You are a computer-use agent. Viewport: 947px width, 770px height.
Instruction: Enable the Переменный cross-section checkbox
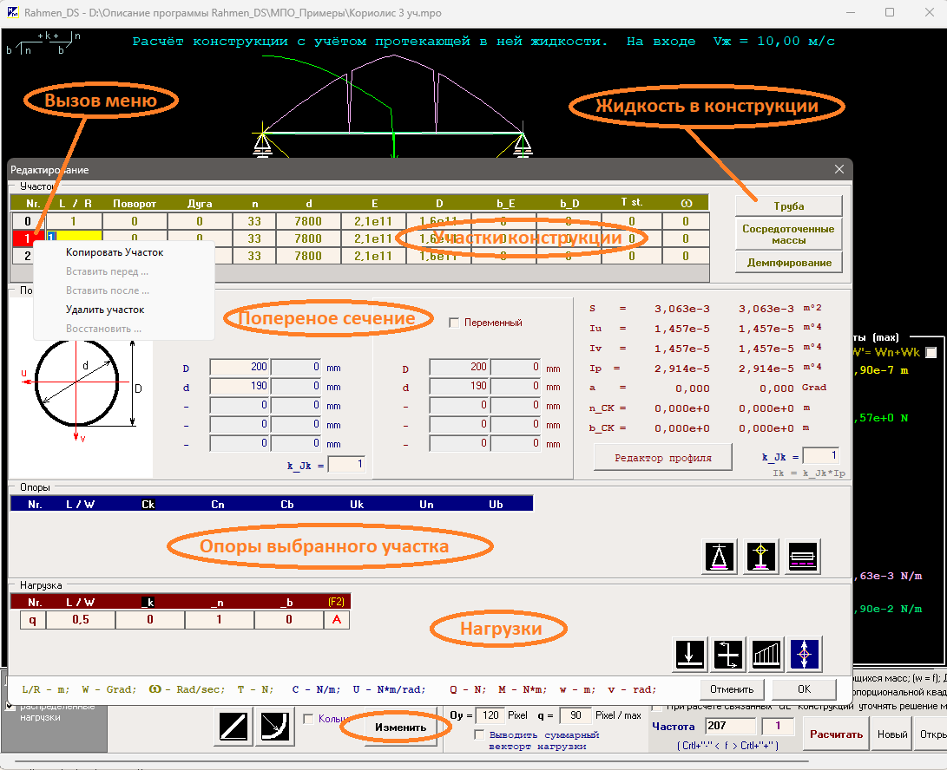(x=454, y=323)
